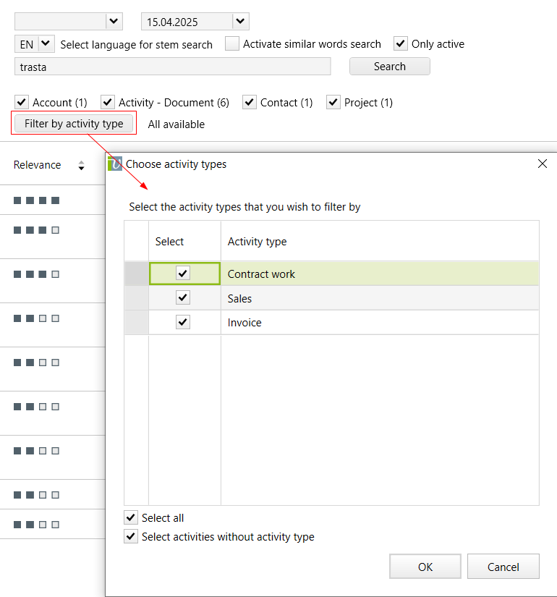
Task: Uncheck the Contract work checkbox
Action: click(x=184, y=274)
